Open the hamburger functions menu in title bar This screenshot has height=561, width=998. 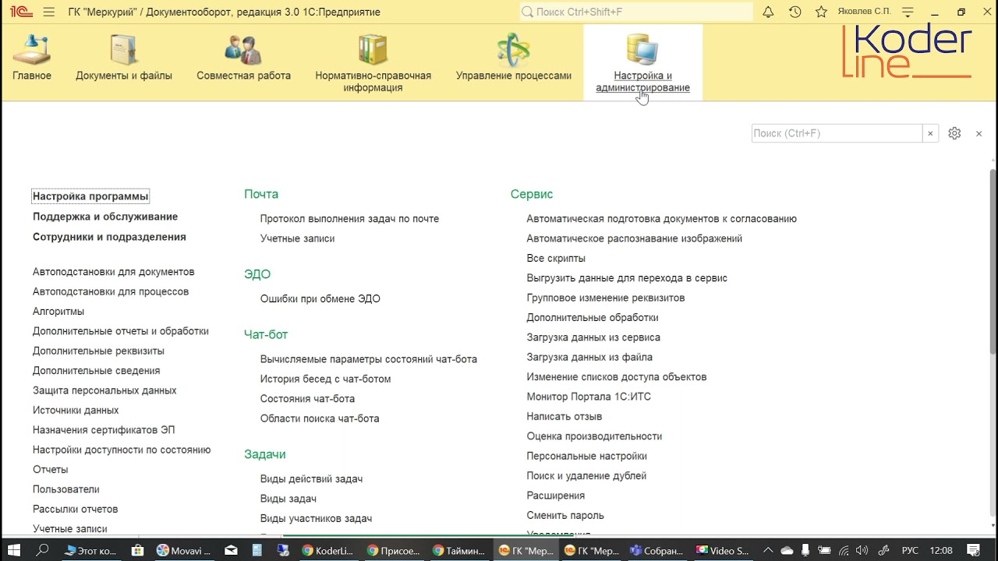[x=49, y=12]
